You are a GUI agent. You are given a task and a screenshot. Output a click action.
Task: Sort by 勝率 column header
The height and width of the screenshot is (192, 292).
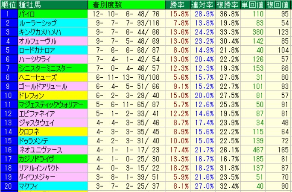pos(178,5)
